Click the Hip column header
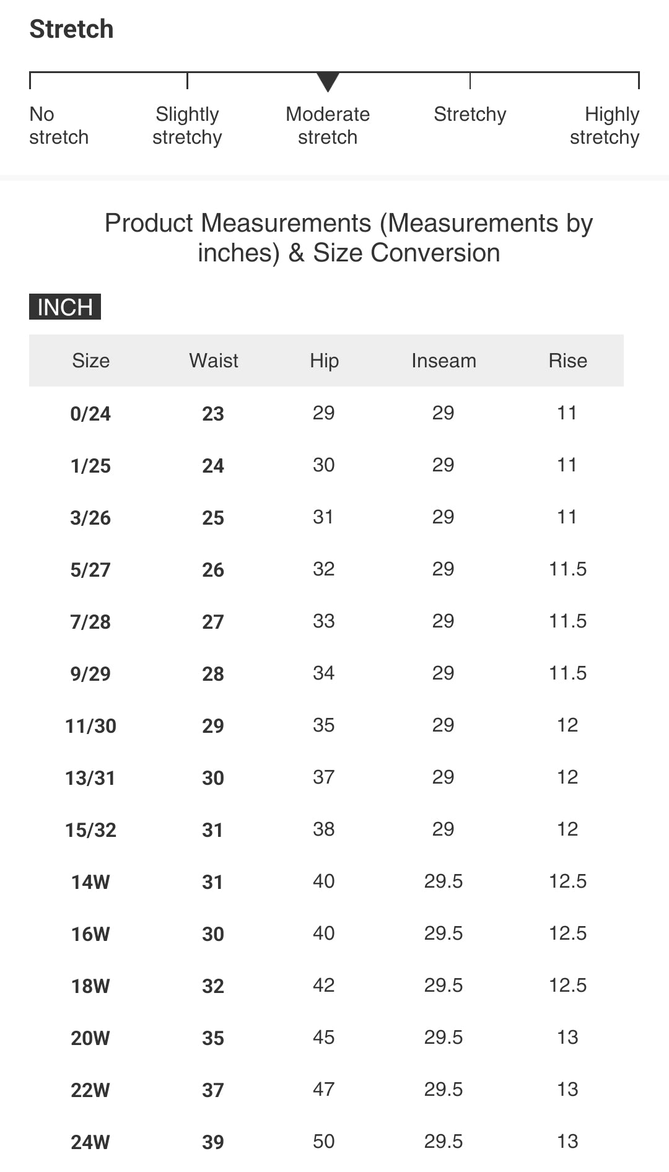669x1172 pixels. tap(324, 361)
